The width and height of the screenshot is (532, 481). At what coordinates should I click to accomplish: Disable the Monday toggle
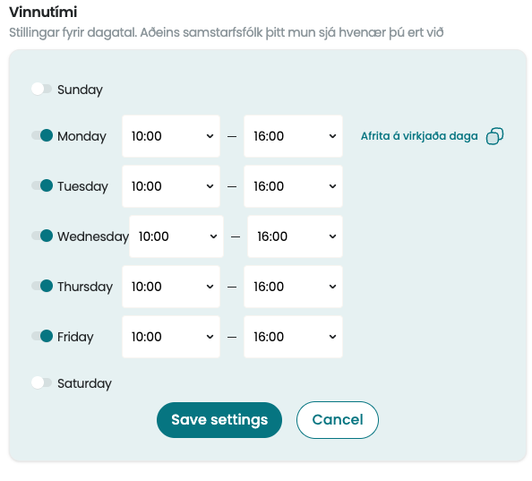(x=42, y=135)
